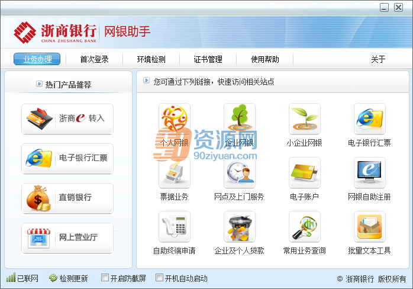Open 常用业务查询 magnifier icon
This screenshot has height=289, width=413.
pos(305,226)
